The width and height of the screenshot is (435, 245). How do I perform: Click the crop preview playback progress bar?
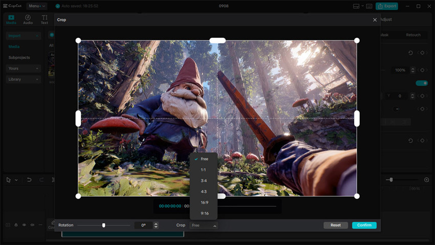[247, 206]
